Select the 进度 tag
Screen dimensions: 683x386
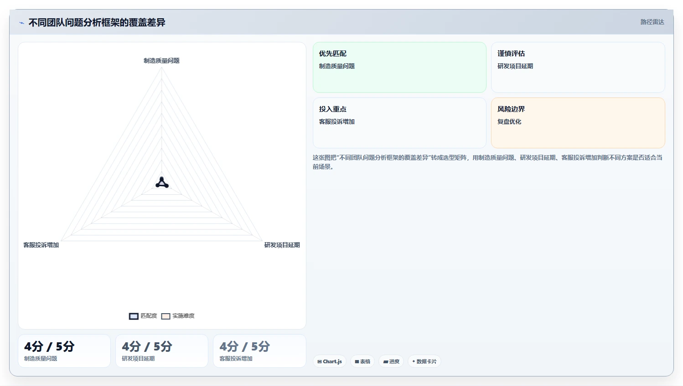(x=391, y=361)
